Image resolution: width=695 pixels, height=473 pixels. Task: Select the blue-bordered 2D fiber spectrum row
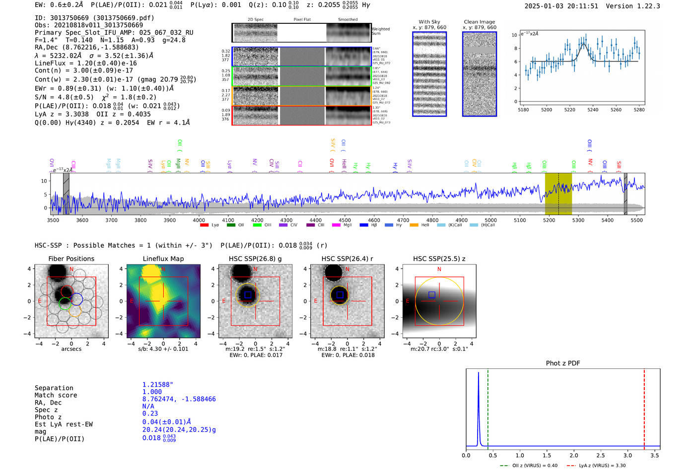coord(301,57)
